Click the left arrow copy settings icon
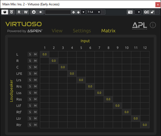Image resolution: width=161 pixels, height=136 pixels. coord(40,12)
